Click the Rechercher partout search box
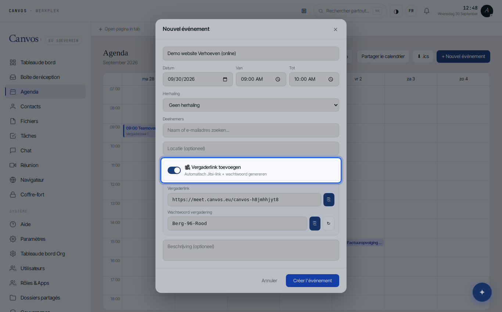This screenshot has height=312, width=502. (350, 11)
